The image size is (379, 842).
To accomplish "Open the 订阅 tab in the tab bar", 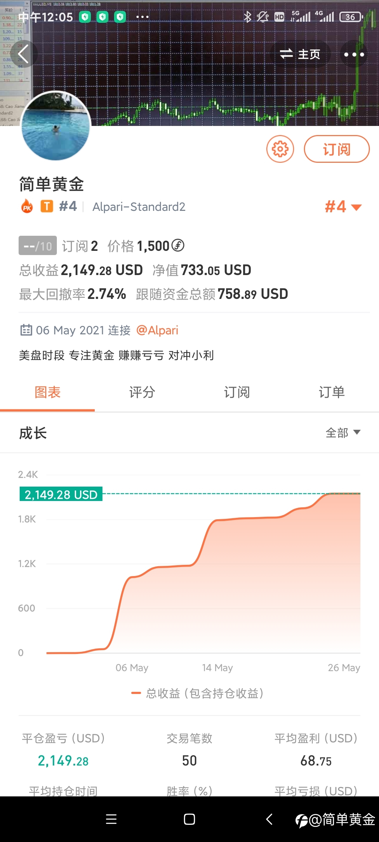I will 237,392.
